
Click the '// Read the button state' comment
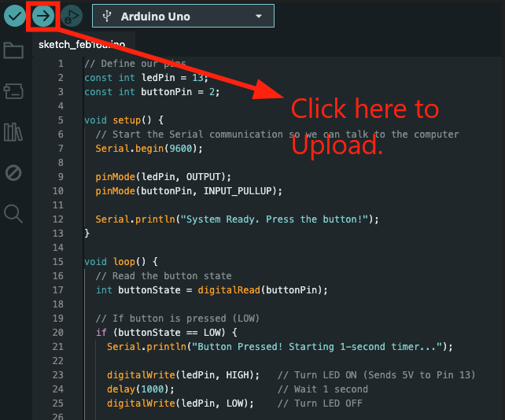pyautogui.click(x=164, y=276)
